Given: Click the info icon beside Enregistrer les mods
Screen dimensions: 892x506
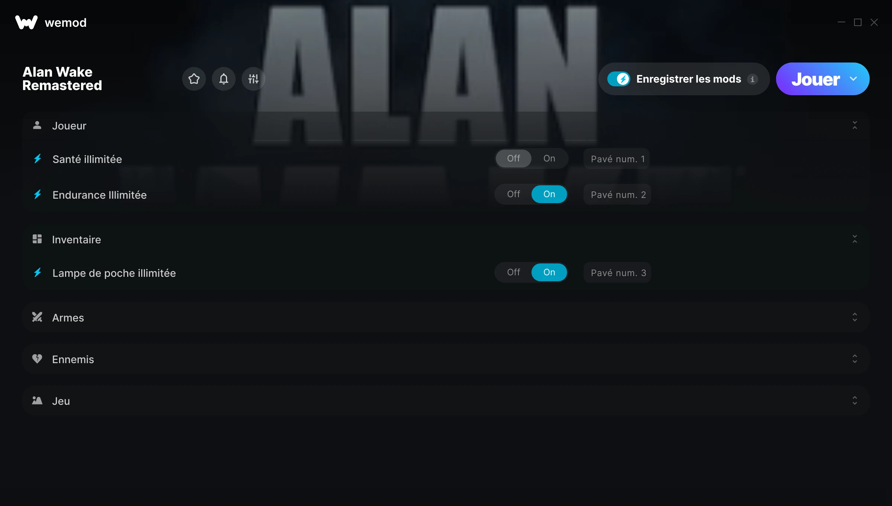Looking at the screenshot, I should click(753, 79).
